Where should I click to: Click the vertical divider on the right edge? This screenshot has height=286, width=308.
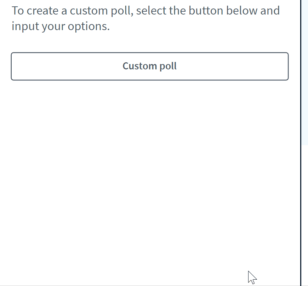pos(300,142)
